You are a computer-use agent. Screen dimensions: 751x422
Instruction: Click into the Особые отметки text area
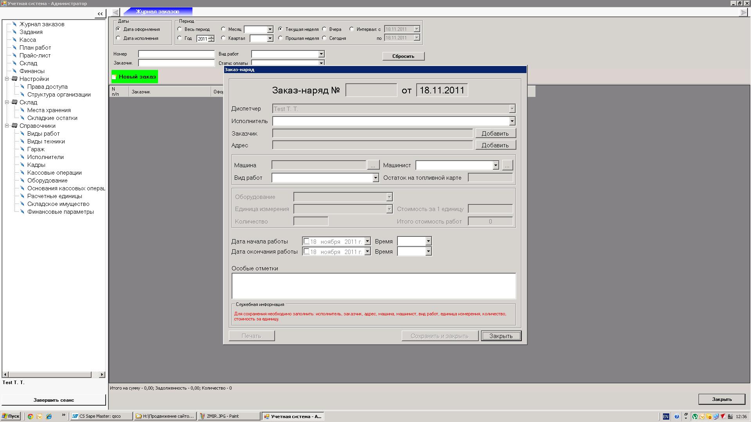point(374,286)
